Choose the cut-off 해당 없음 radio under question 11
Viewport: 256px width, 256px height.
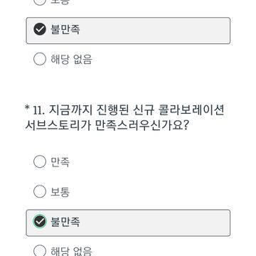click(40, 250)
